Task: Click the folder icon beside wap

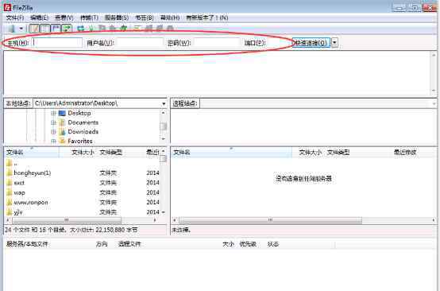Action: [9, 192]
